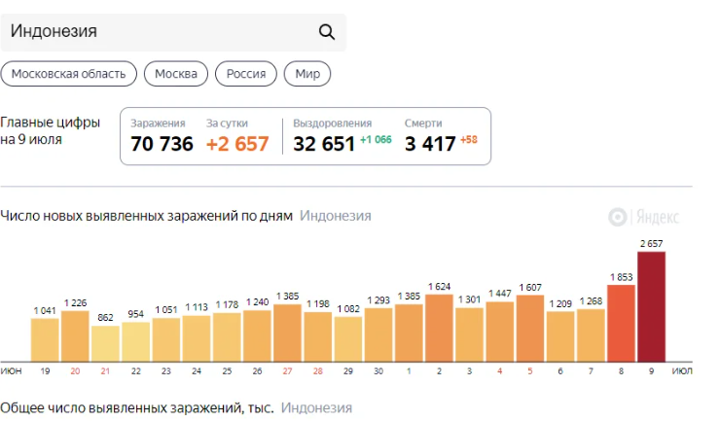Click the red axis date 27
The height and width of the screenshot is (421, 720).
tap(287, 371)
